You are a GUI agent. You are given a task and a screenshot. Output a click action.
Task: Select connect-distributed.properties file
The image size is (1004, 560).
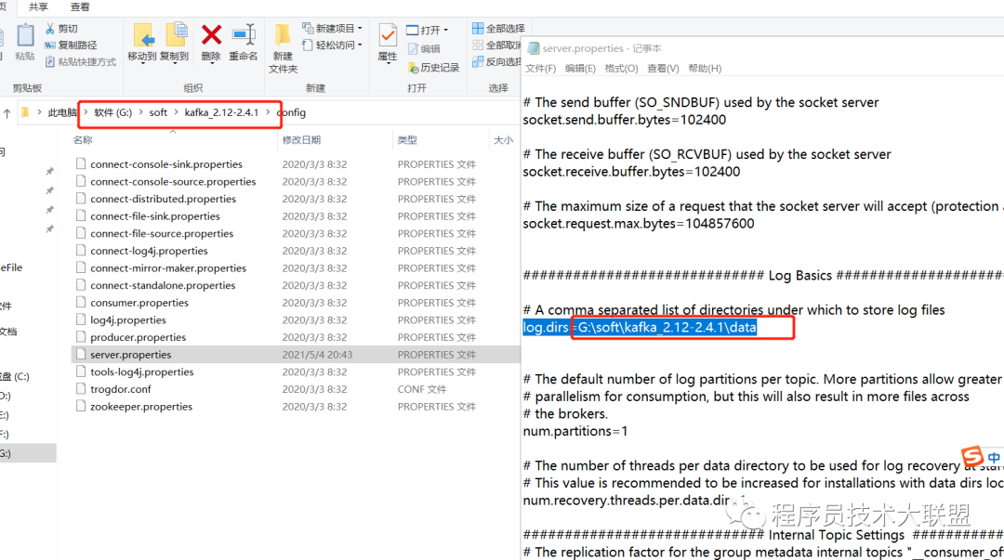click(x=163, y=199)
